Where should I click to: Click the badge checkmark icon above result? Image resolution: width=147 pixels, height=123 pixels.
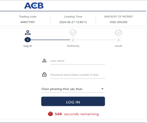pos(118,33)
